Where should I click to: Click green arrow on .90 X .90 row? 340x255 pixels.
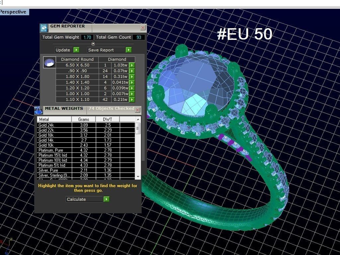(132, 71)
